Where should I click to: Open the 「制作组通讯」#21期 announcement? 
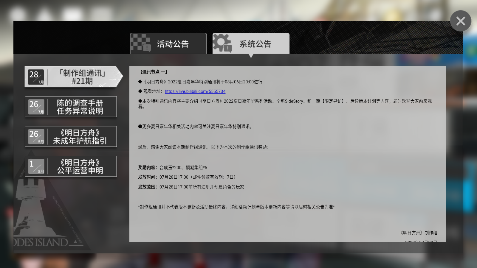[74, 77]
